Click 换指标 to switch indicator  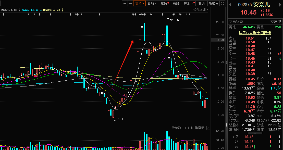[x=200, y=128]
